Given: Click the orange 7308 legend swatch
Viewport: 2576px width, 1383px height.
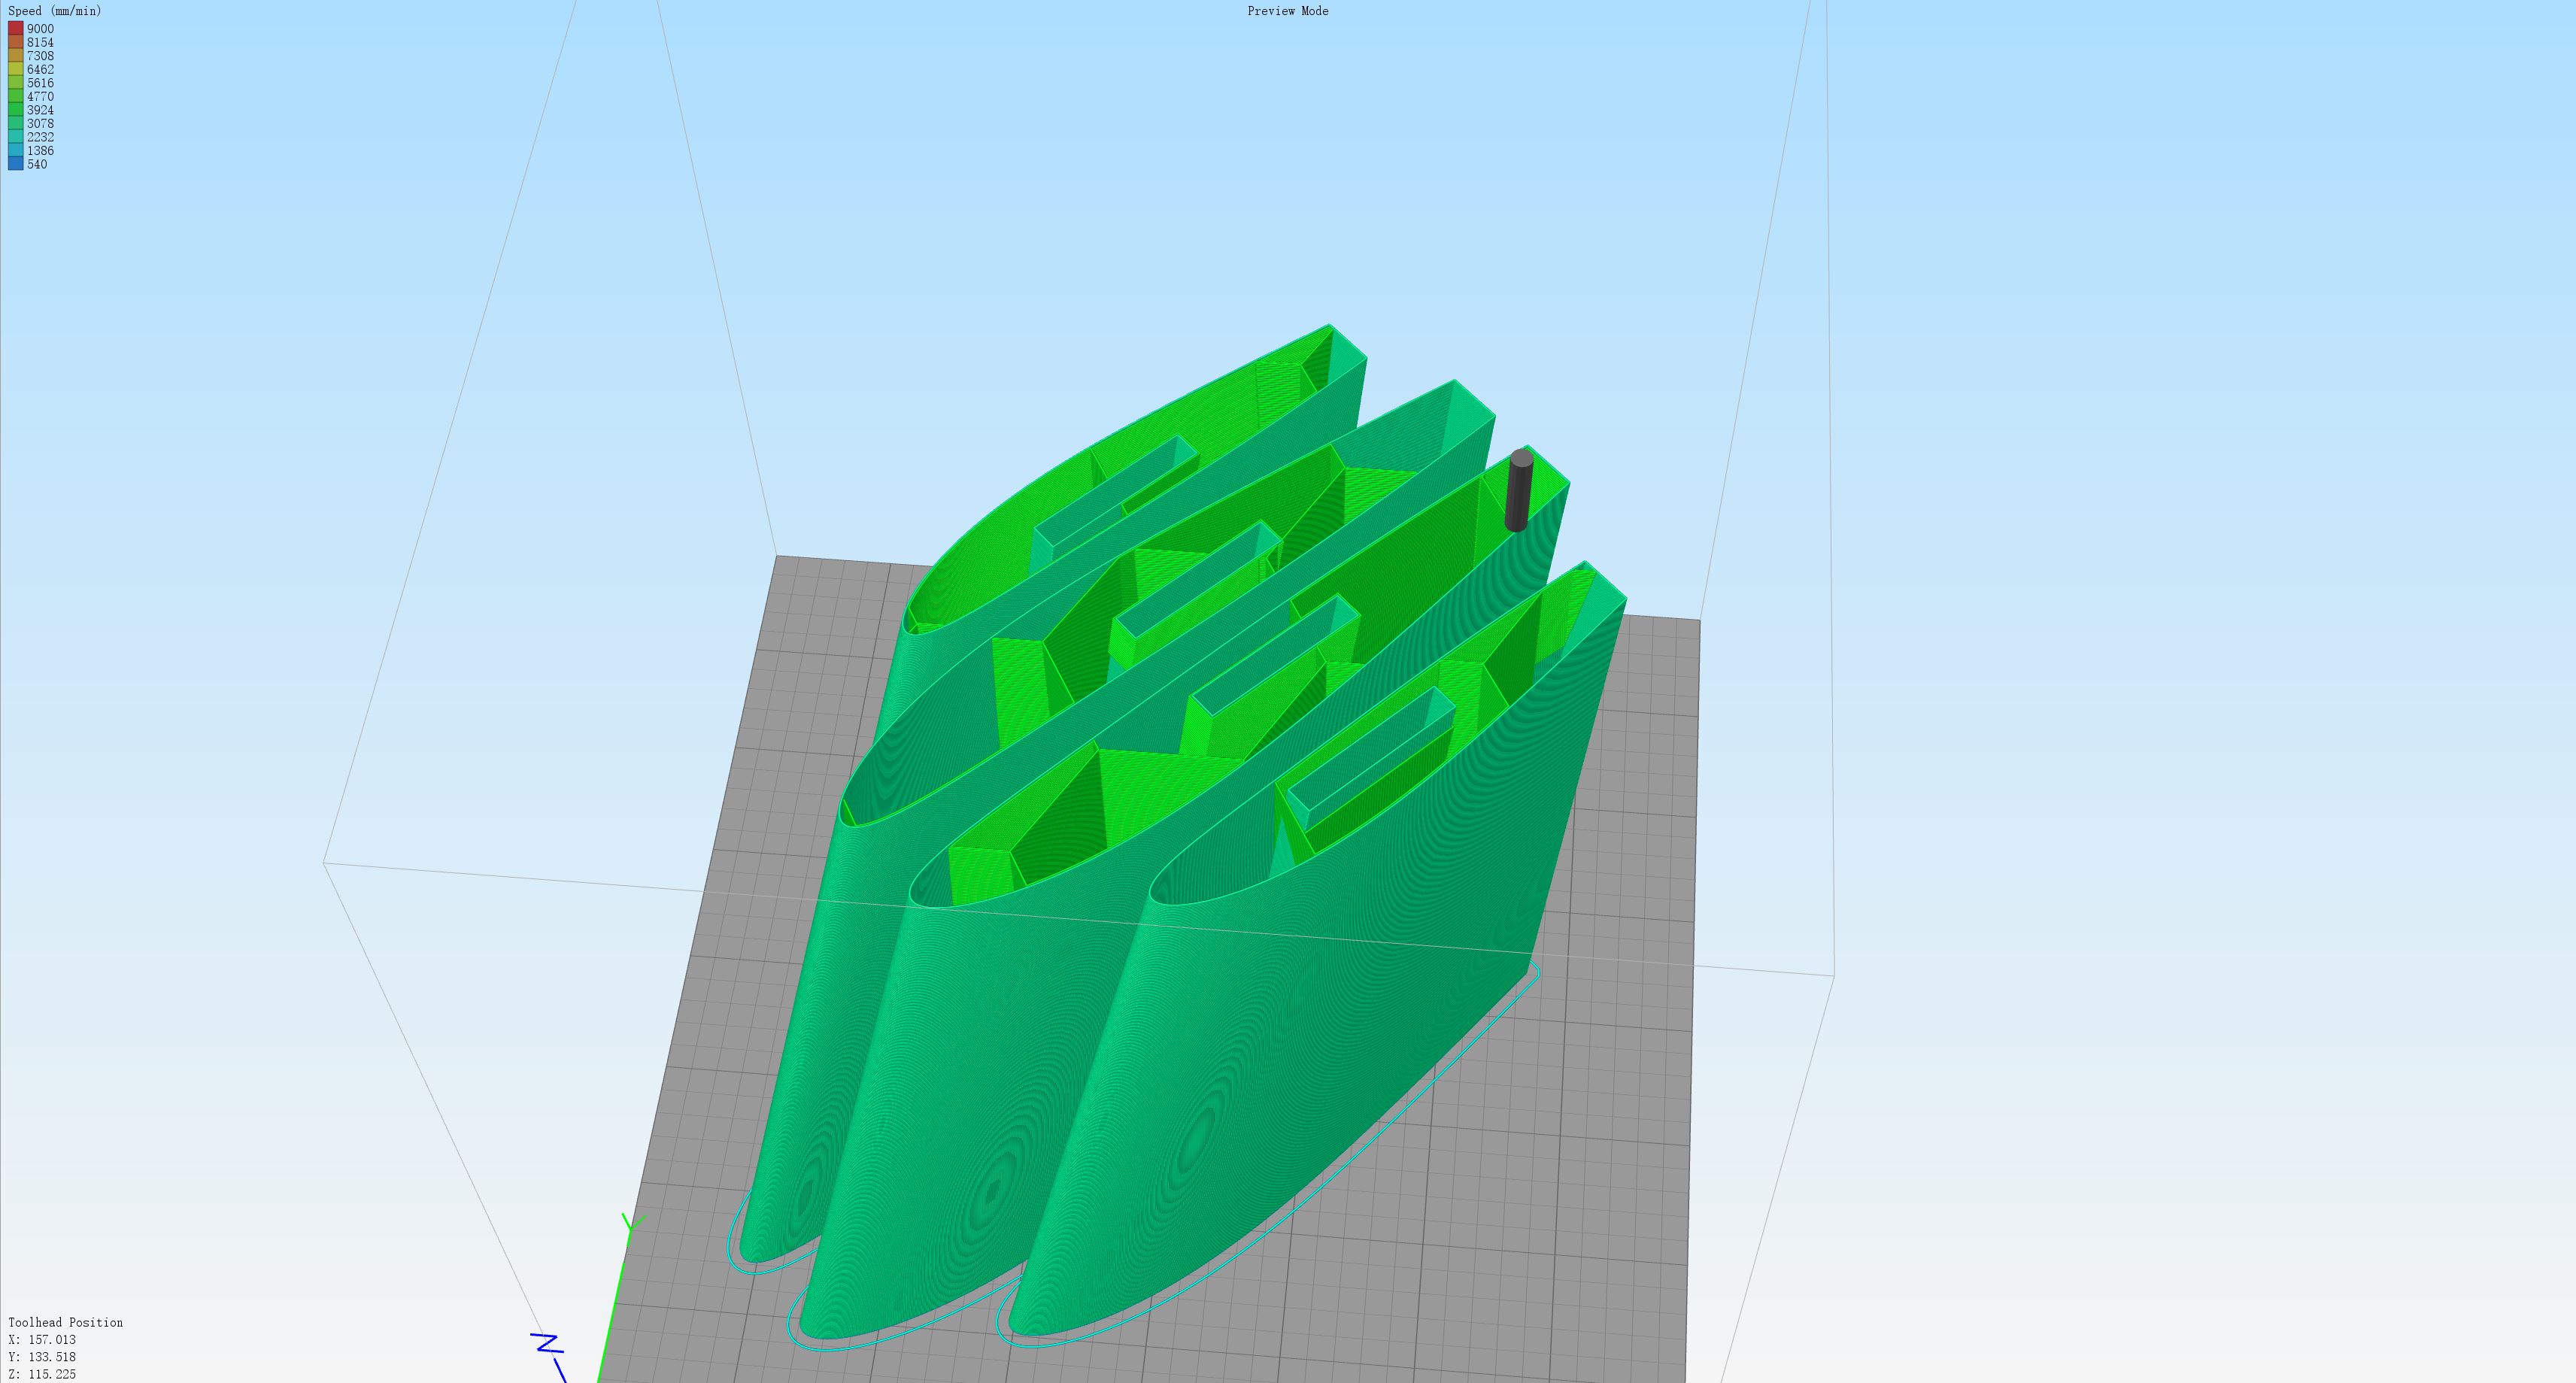Looking at the screenshot, I should tap(16, 56).
